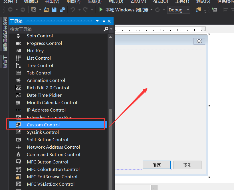234x190 pixels.
Task: Toggle auto-hide with the toolbox pin icon
Action: 103,21
